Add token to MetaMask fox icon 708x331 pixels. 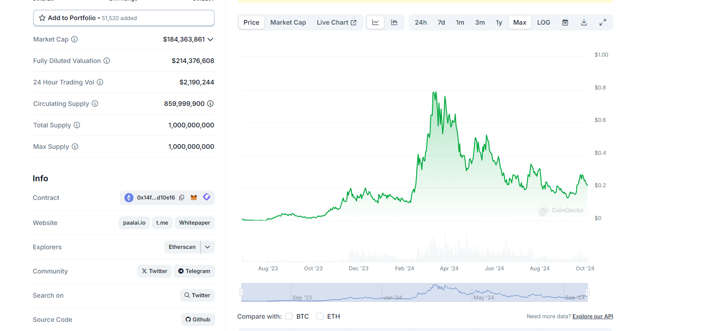(x=194, y=198)
